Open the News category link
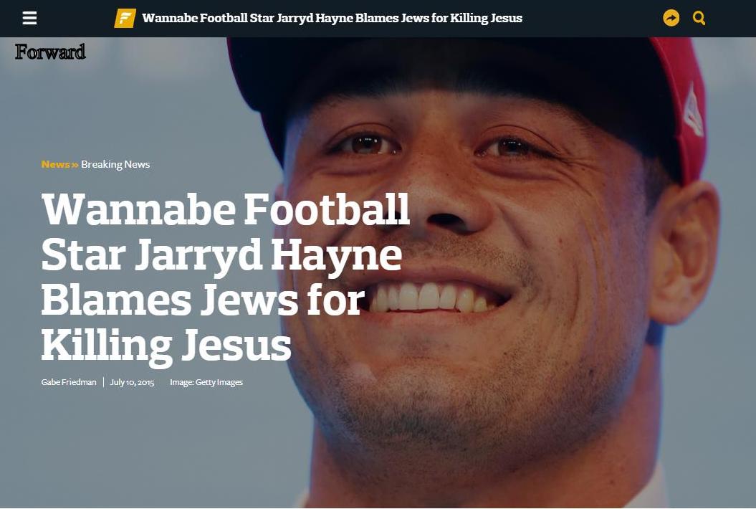The image size is (756, 509). pos(55,164)
